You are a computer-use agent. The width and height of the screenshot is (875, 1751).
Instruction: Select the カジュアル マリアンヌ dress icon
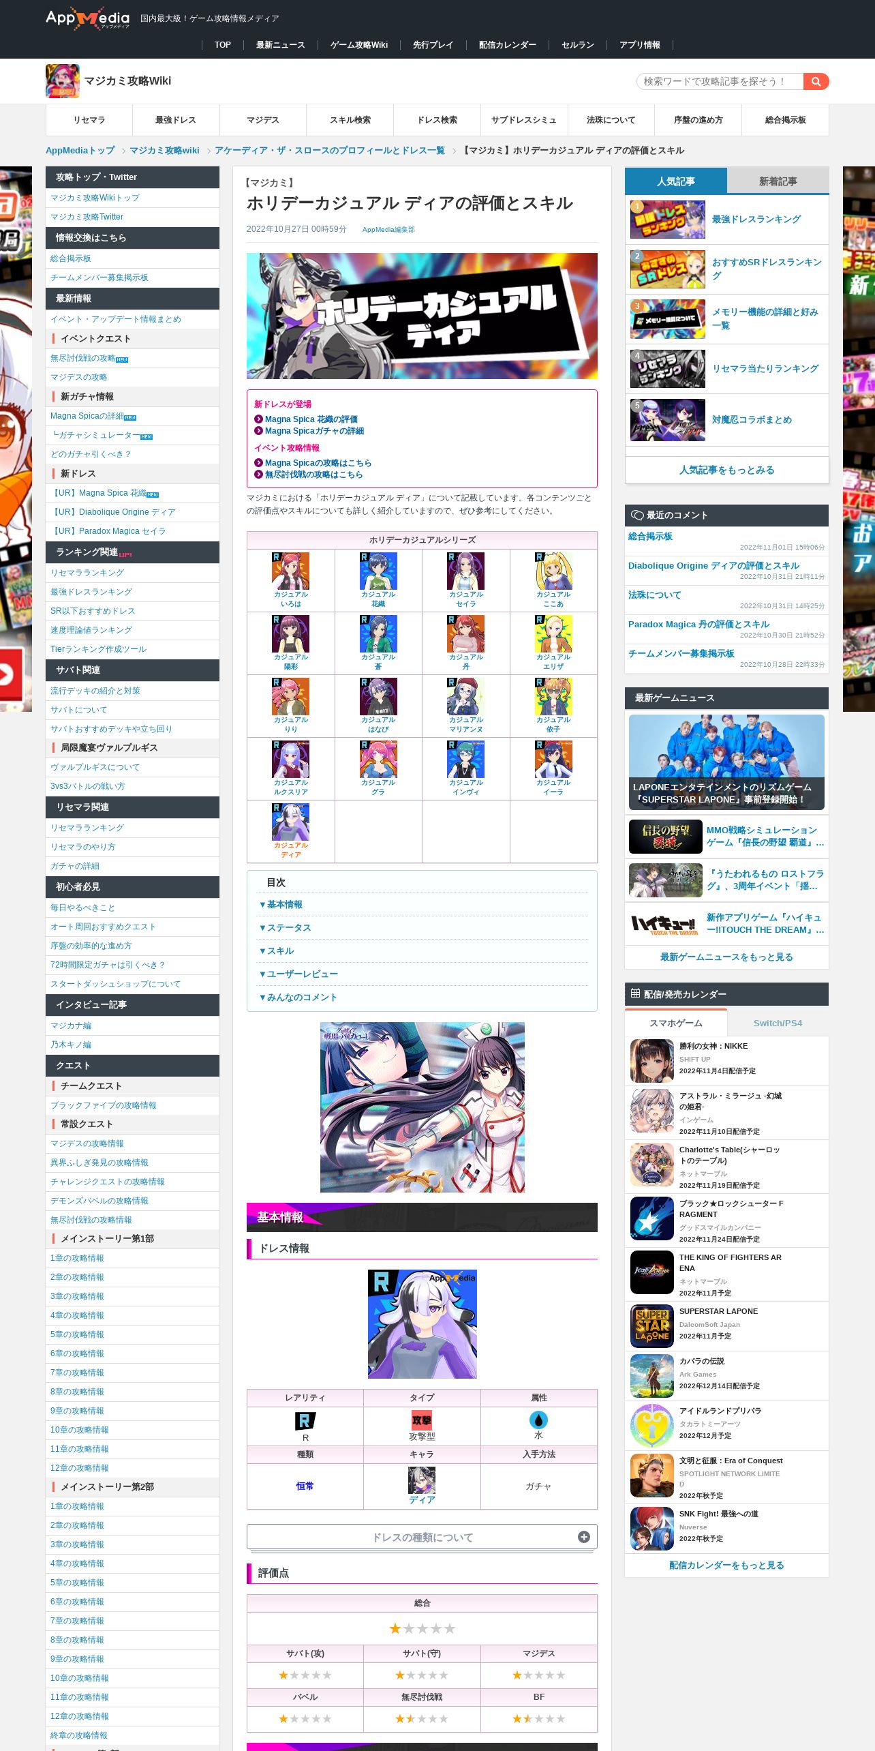(x=466, y=696)
